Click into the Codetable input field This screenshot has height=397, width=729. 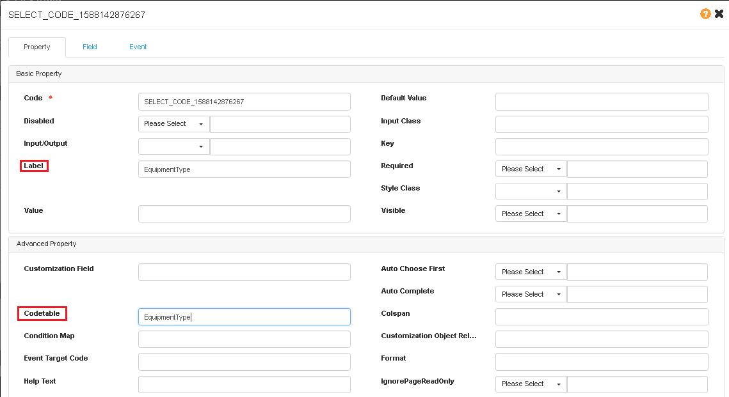point(244,317)
